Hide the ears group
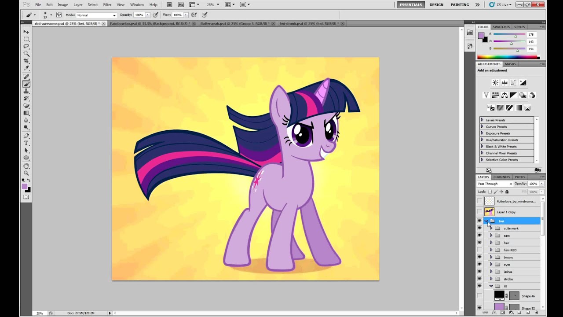This screenshot has width=563, height=317. [479, 236]
